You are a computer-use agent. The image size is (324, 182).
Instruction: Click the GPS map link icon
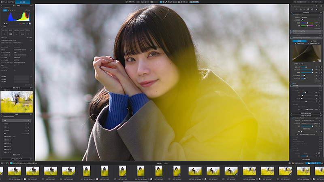coord(31,76)
